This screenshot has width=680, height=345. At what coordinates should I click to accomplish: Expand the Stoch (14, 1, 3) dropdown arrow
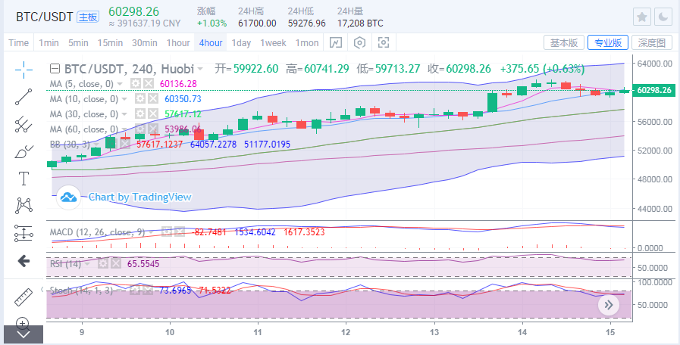point(119,291)
